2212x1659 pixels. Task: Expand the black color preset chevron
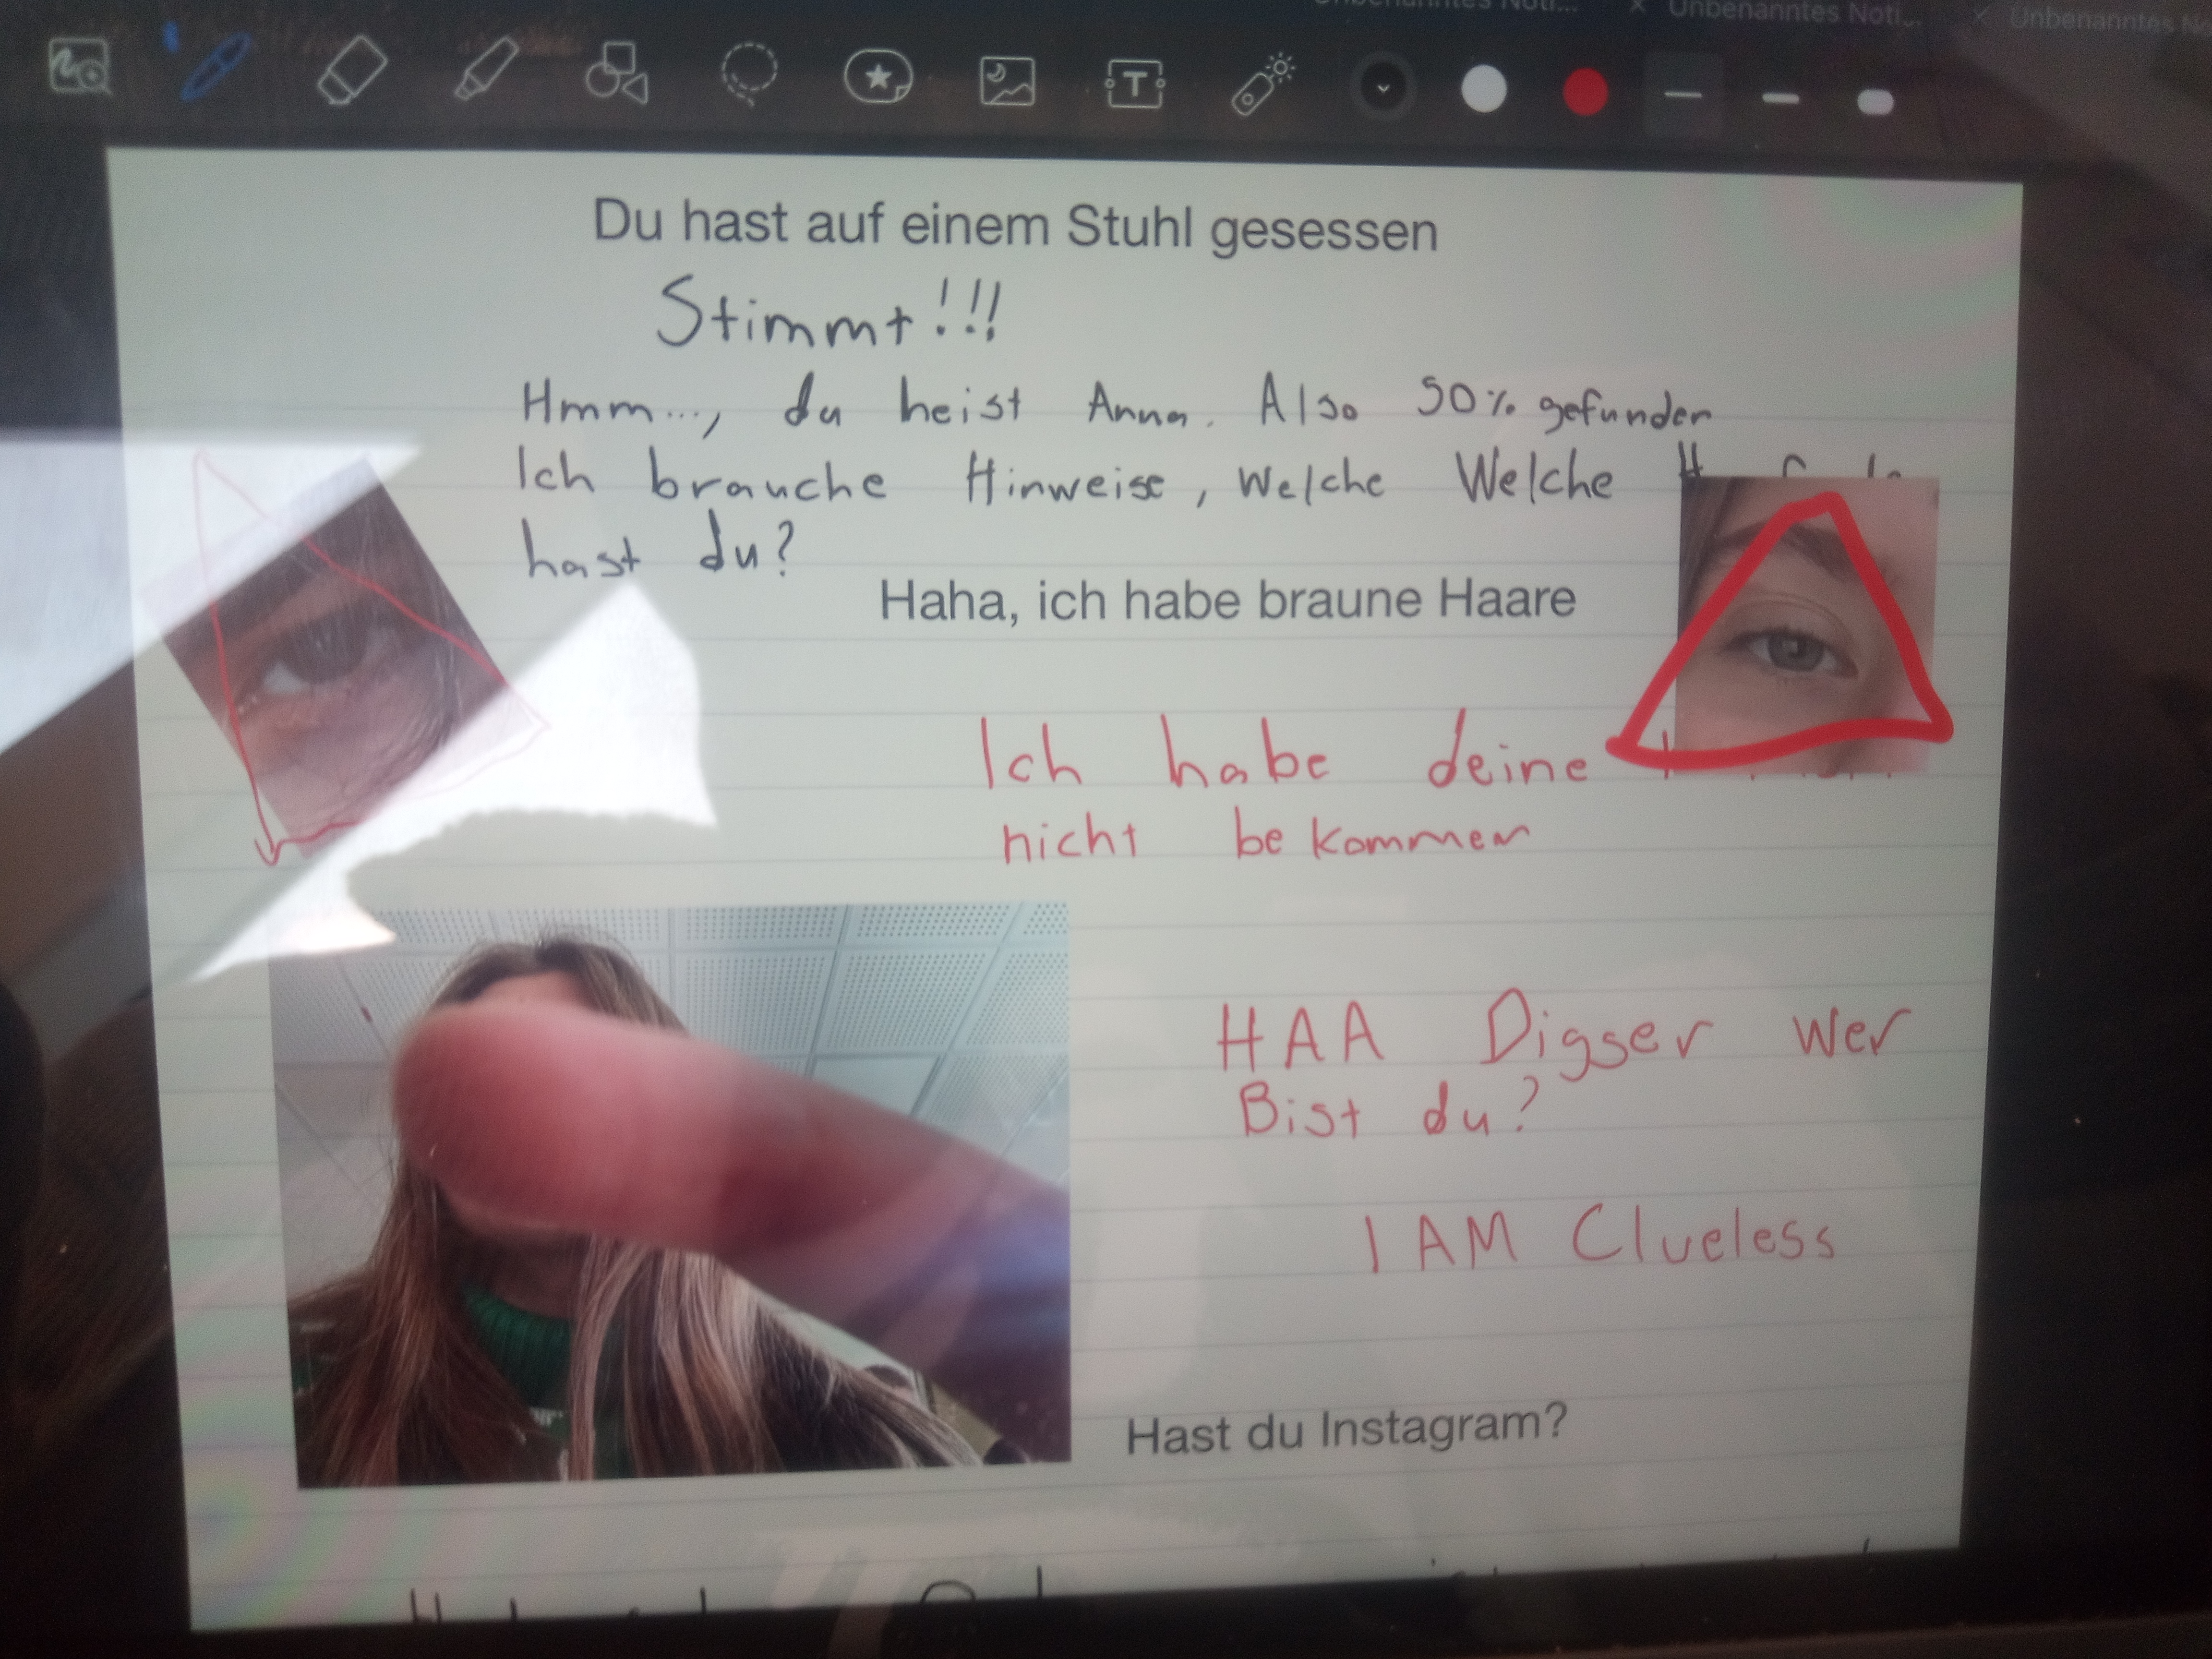[1384, 89]
